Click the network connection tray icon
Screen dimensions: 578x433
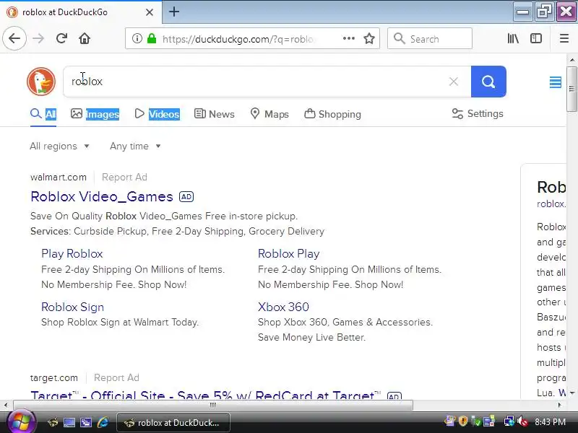(x=509, y=421)
